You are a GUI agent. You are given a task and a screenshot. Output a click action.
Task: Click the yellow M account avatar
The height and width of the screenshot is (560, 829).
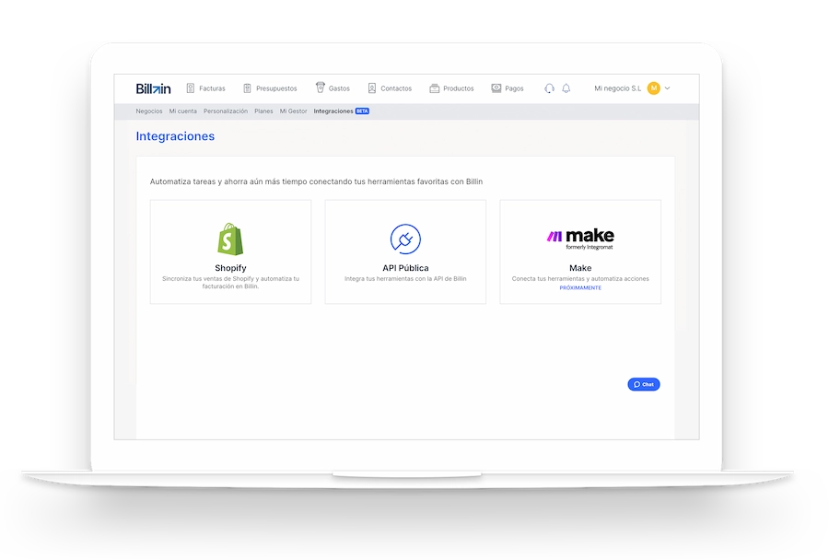coord(653,88)
